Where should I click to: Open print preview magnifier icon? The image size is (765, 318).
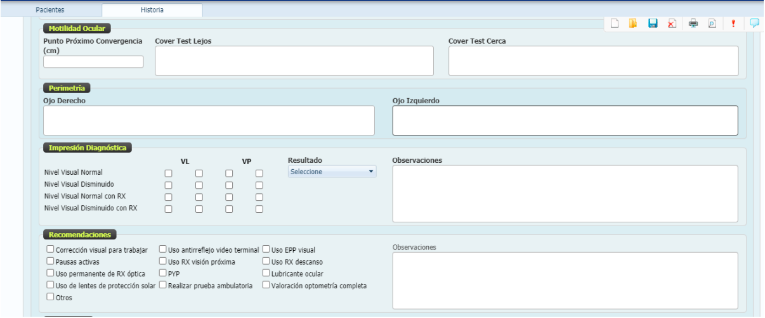pos(712,23)
